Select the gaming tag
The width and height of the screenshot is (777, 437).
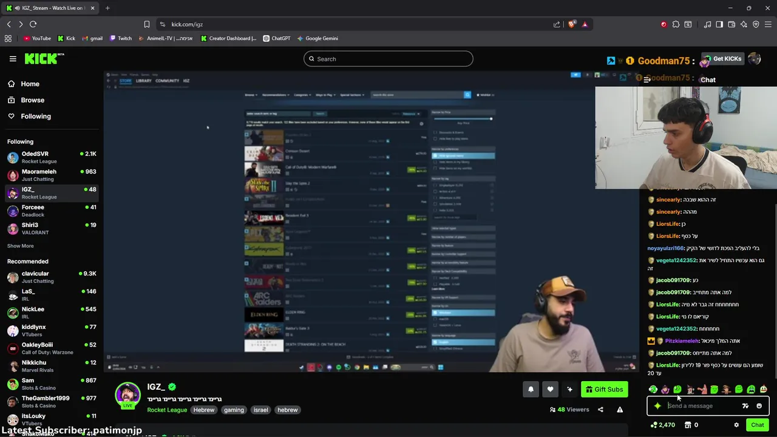pyautogui.click(x=234, y=410)
